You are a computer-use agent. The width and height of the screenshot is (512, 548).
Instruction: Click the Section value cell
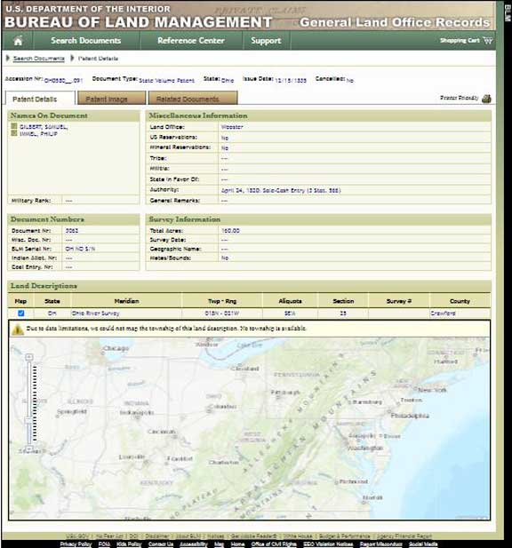coord(343,314)
